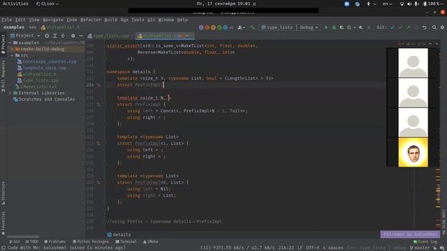The height and width of the screenshot is (251, 447).
Task: Open Python Packages tool window
Action: click(91, 242)
